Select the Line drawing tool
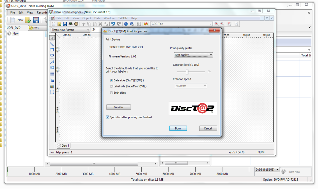This screenshot has height=189, width=318. coord(52,44)
